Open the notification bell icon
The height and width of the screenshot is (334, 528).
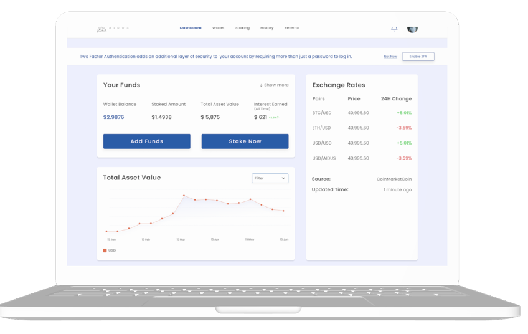394,29
